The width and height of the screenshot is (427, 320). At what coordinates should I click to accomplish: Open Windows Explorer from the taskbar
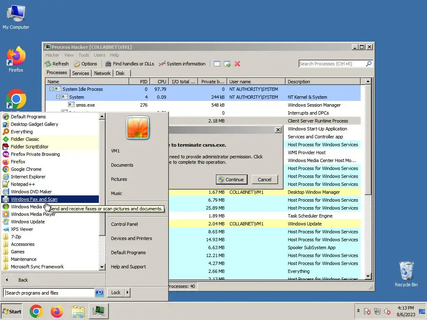coord(78,311)
